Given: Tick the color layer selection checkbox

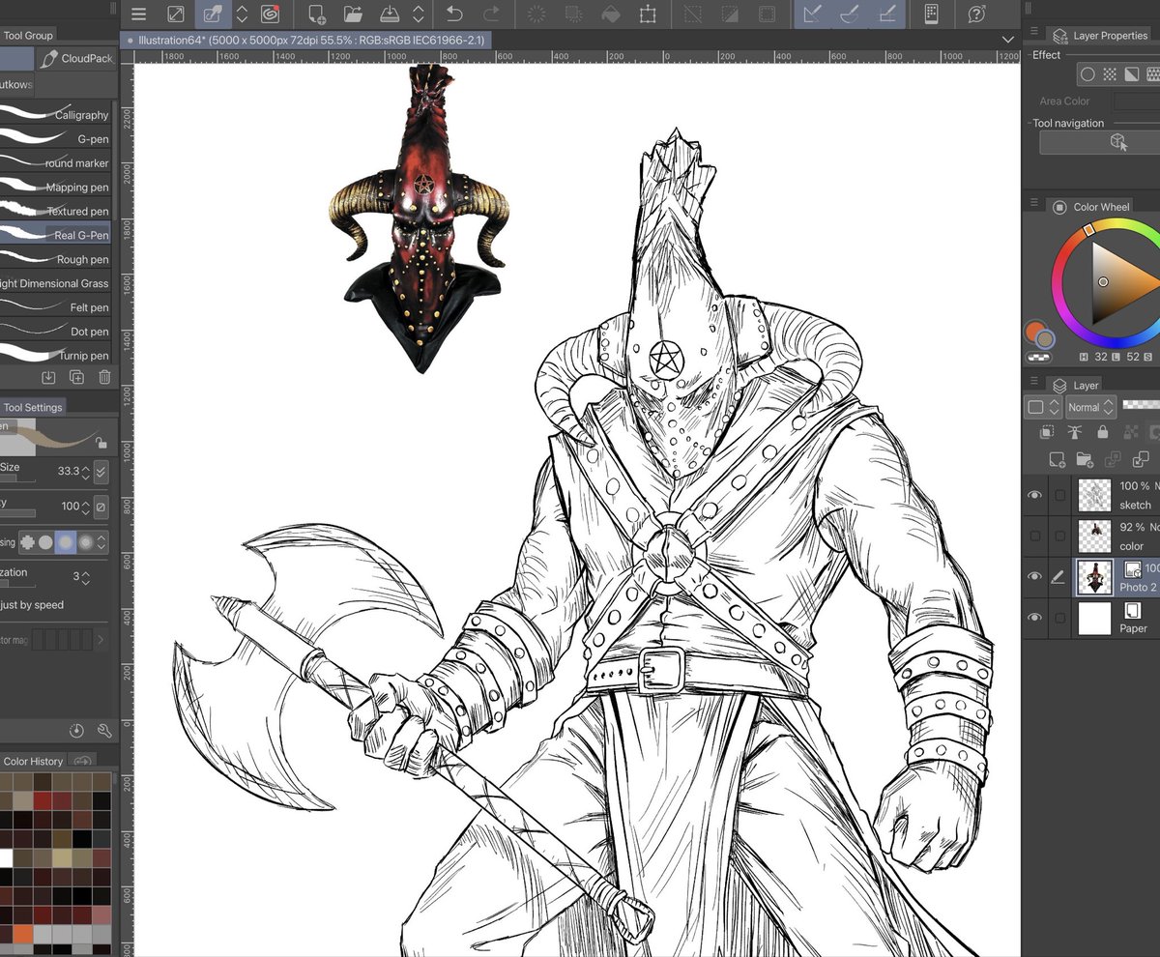Looking at the screenshot, I should (x=1060, y=536).
